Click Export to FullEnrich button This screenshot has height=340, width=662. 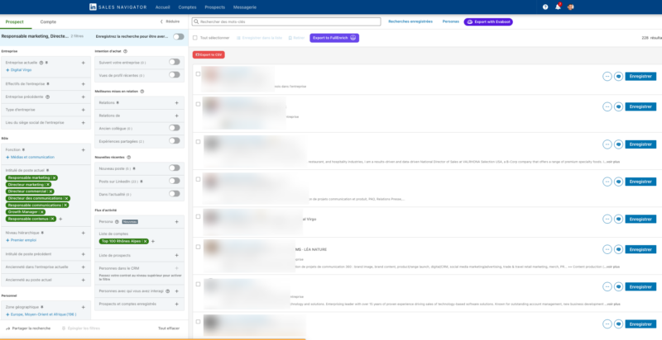click(x=334, y=38)
